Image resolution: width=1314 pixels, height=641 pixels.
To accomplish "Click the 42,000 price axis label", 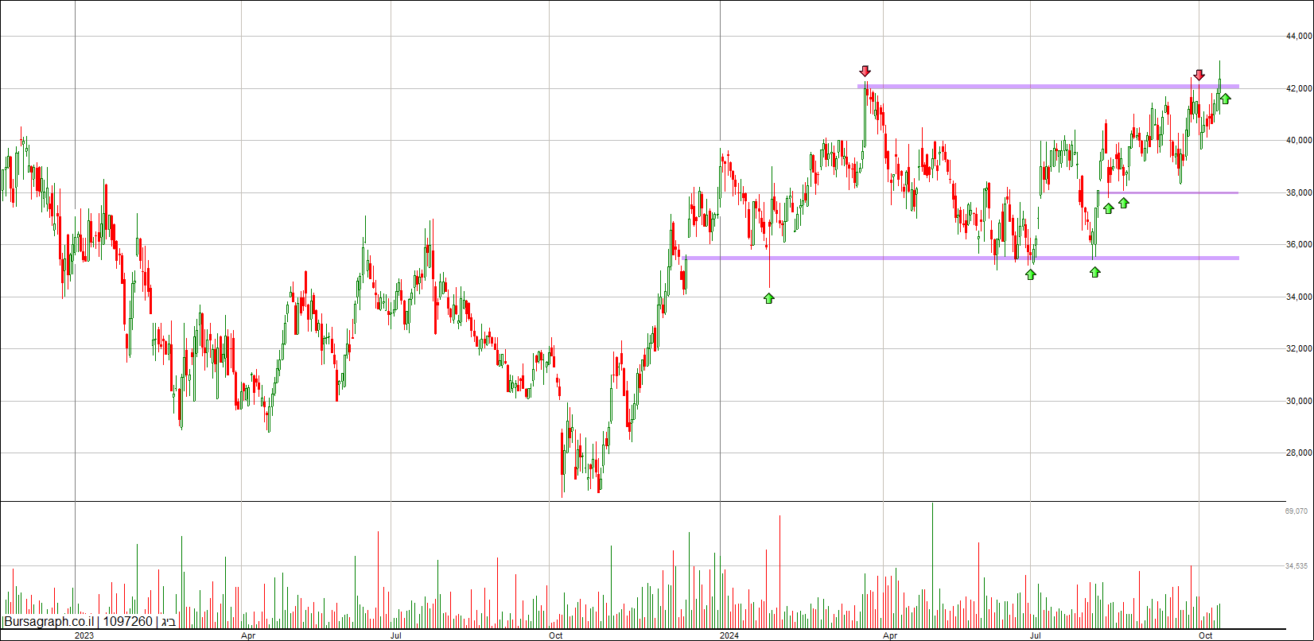I will pyautogui.click(x=1300, y=88).
